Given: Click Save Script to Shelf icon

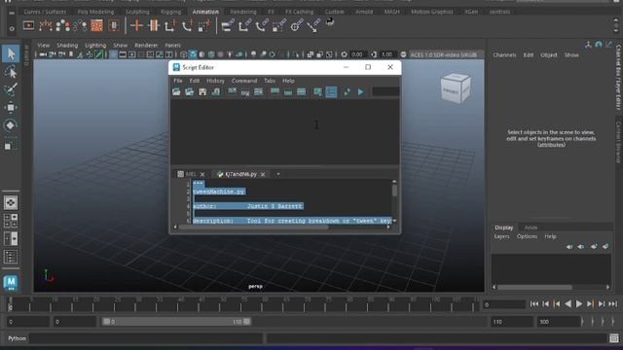Looking at the screenshot, I should [x=216, y=92].
